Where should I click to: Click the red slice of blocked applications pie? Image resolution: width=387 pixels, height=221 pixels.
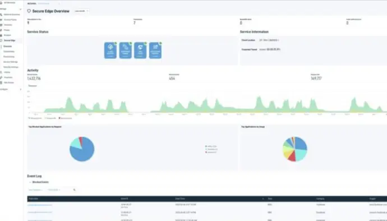tap(80, 140)
